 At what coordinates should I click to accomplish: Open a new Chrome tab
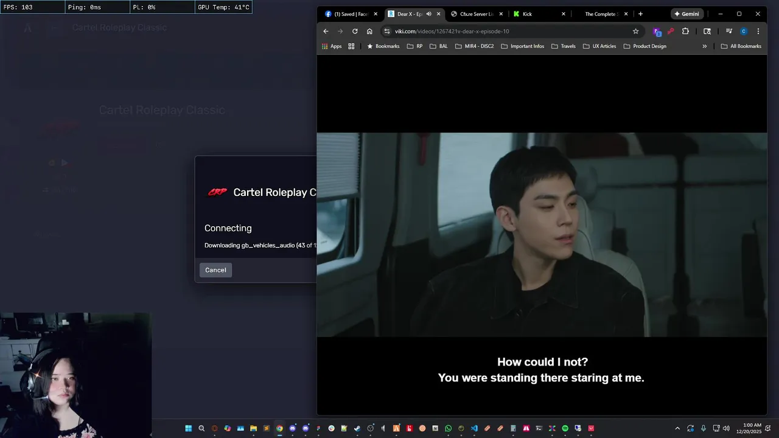[x=640, y=14]
